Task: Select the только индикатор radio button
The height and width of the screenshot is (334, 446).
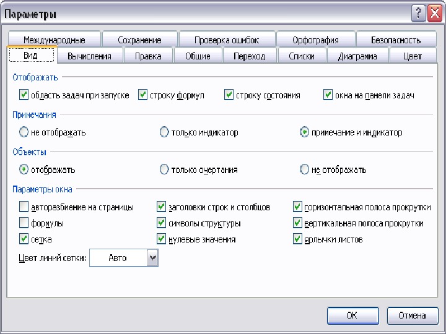Action: [164, 132]
